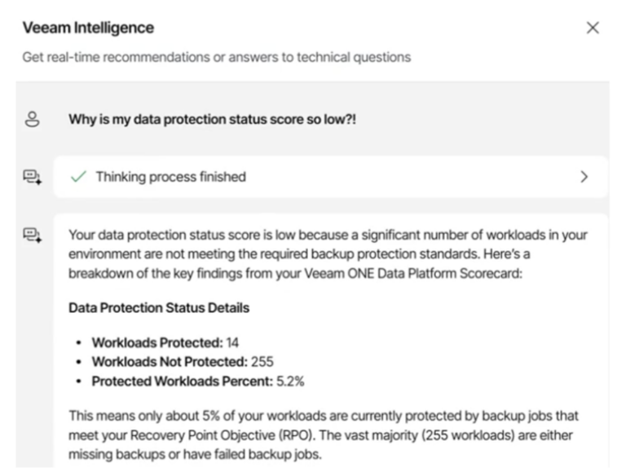Click the 'Get real-time recommendations' subtitle text
Viewport: 626px width, 476px height.
point(217,57)
